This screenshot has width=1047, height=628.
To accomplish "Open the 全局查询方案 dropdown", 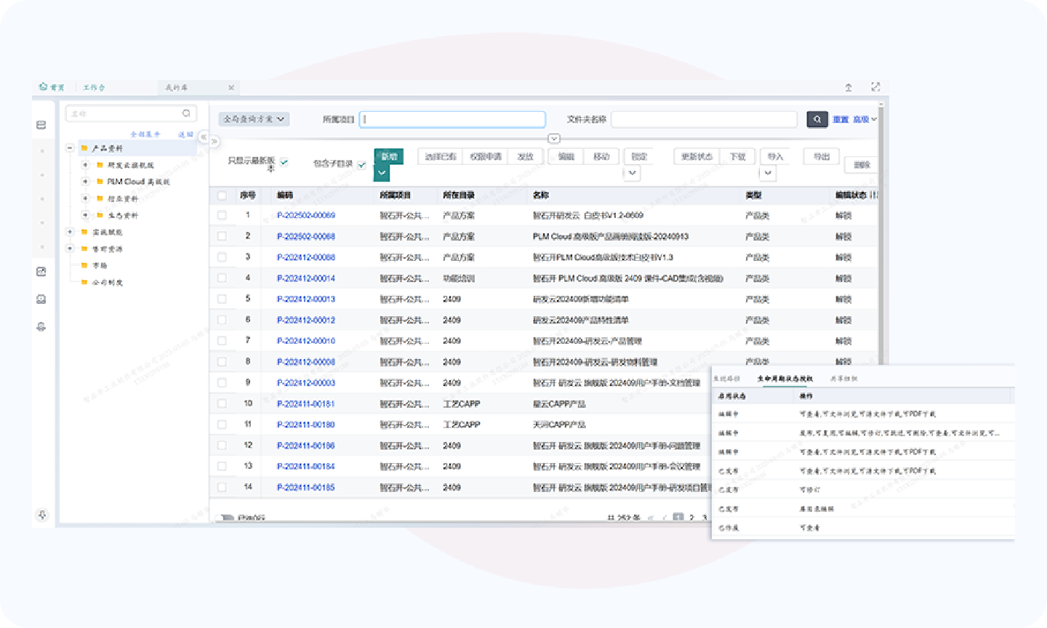I will tap(254, 119).
